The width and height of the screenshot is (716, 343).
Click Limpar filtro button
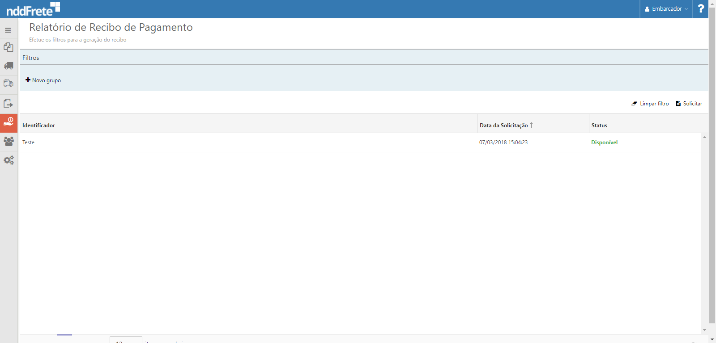coord(650,104)
